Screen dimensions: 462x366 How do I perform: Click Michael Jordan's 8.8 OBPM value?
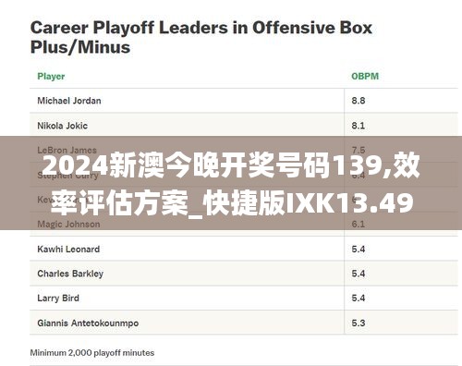(359, 101)
